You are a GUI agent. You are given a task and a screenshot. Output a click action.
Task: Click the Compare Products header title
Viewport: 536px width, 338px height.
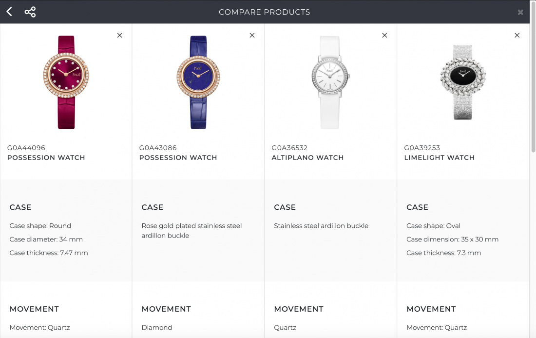coord(264,12)
